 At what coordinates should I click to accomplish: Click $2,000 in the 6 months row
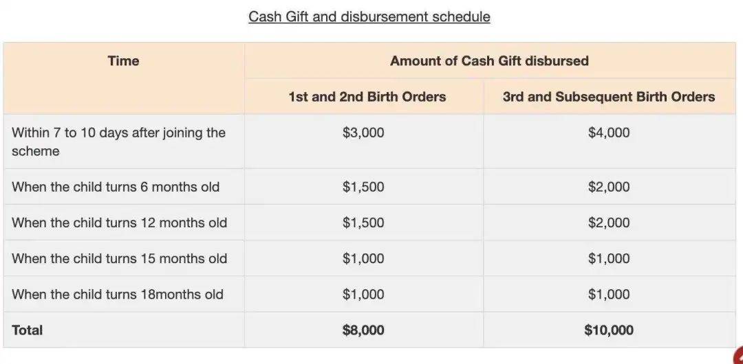coord(609,187)
